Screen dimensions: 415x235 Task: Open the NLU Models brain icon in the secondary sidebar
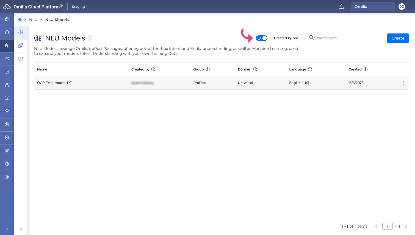pos(21,32)
